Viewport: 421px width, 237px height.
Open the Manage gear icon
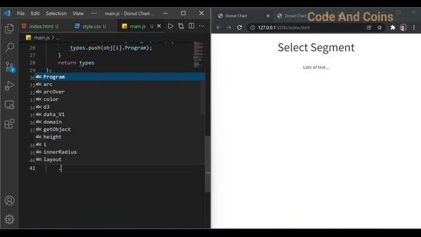click(9, 219)
